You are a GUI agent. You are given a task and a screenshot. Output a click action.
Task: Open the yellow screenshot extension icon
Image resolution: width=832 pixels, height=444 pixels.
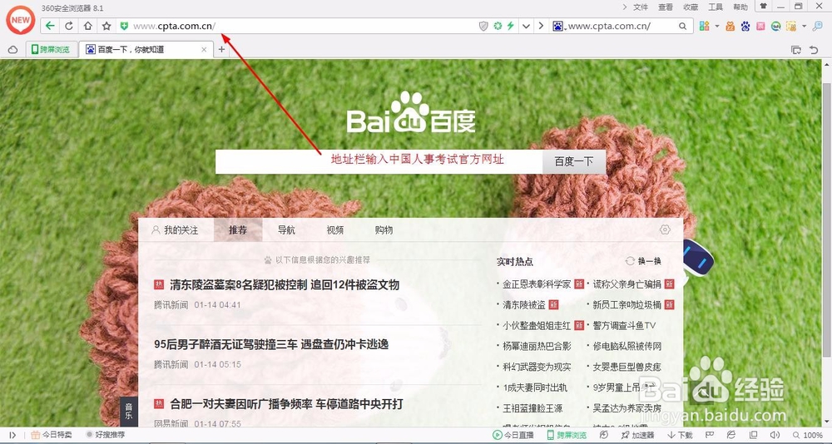[791, 26]
